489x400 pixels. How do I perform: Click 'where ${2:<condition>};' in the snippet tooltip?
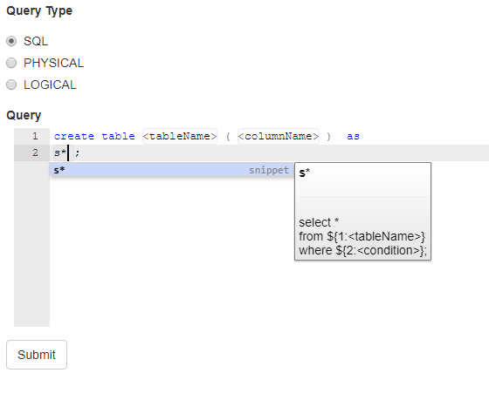point(362,251)
